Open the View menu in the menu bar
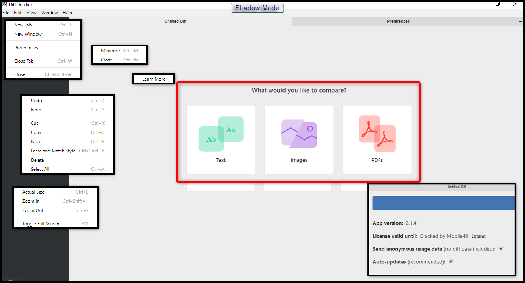Screen dimensions: 525x283 tap(32, 13)
